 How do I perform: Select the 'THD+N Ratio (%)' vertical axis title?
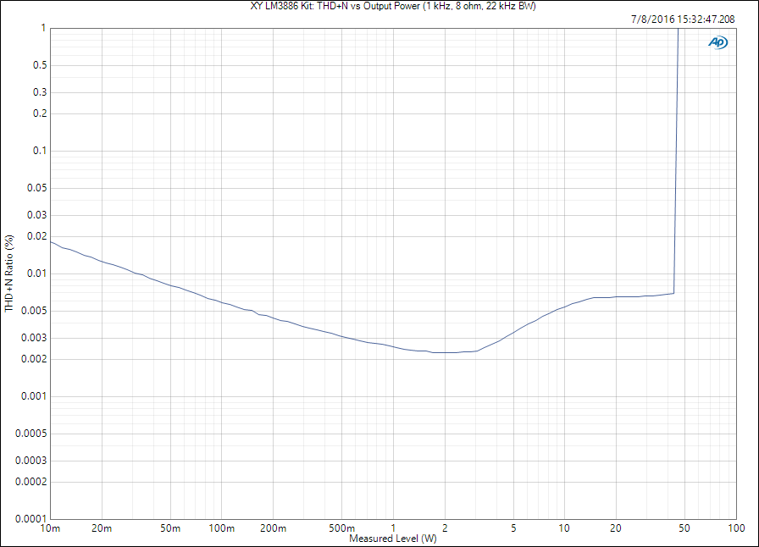[x=9, y=273]
